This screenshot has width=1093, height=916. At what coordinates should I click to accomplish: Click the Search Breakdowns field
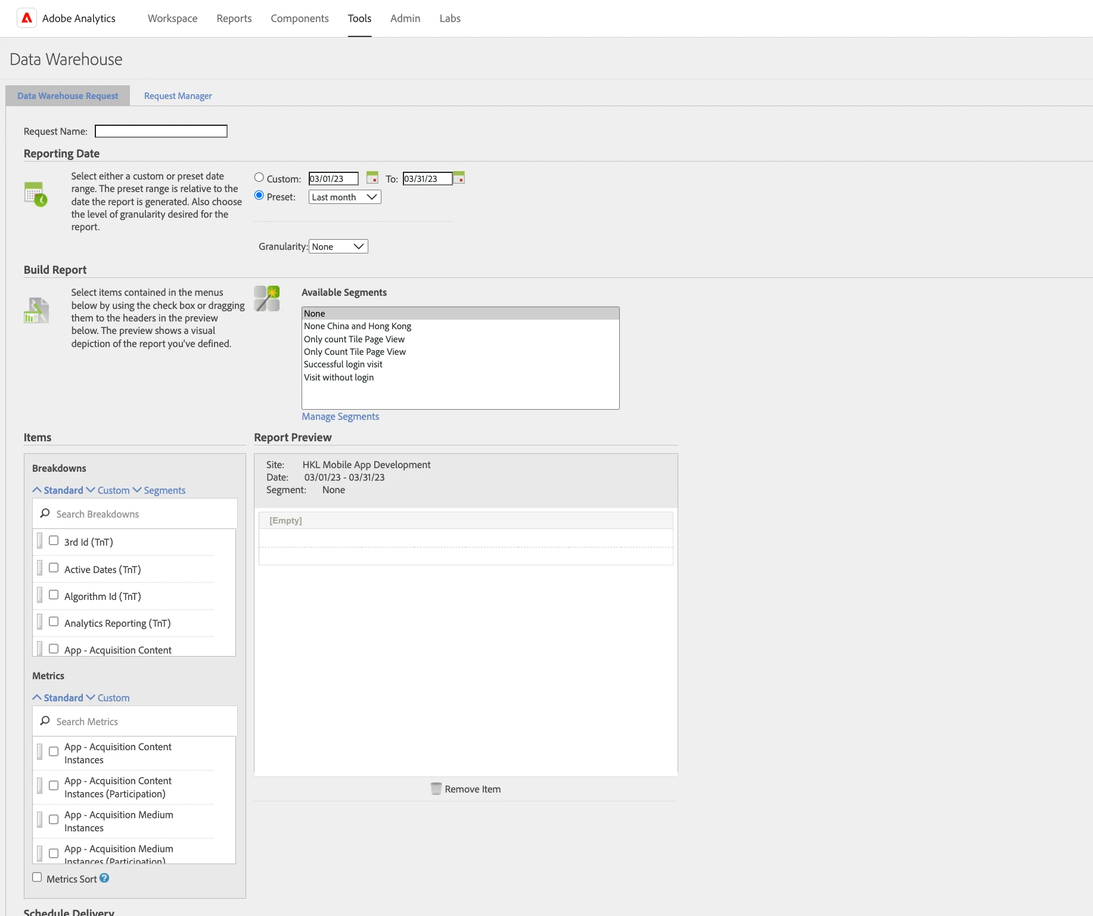tap(135, 513)
